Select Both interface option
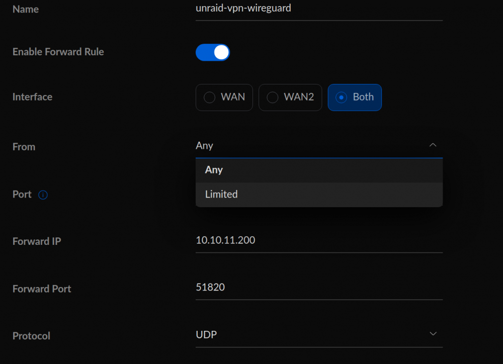The image size is (503, 364). (355, 98)
